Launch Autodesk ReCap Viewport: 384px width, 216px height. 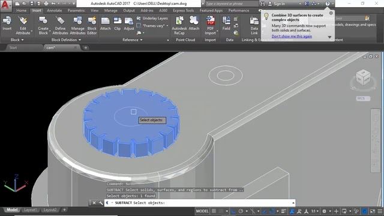(x=179, y=25)
